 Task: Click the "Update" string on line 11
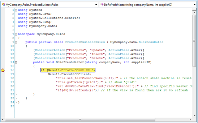click(x=97, y=50)
